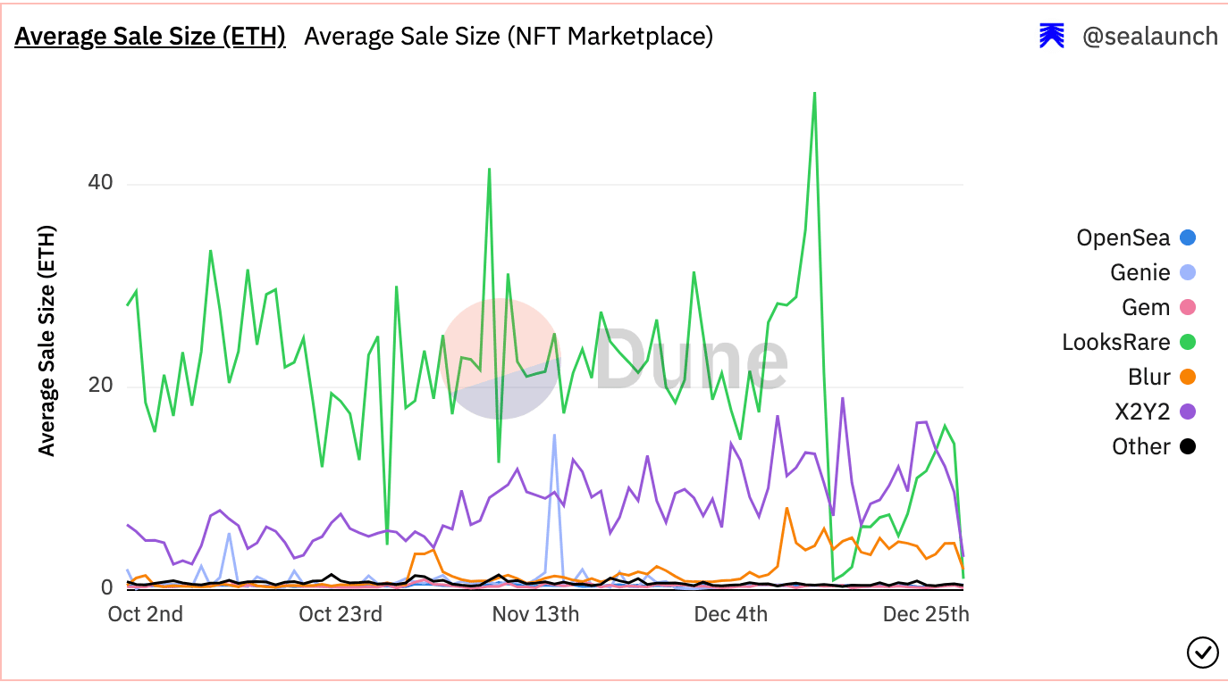This screenshot has height=682, width=1228.
Task: Toggle the Gem series in legend
Action: [1159, 307]
